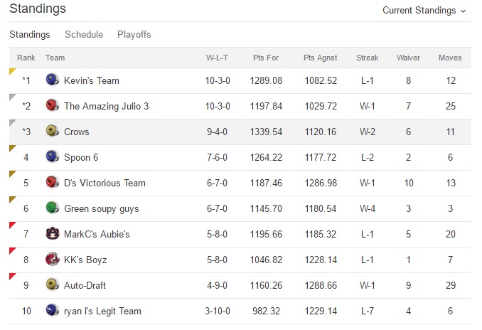Image resolution: width=482 pixels, height=330 pixels.
Task: Open D's Victorious Team link
Action: coord(105,183)
